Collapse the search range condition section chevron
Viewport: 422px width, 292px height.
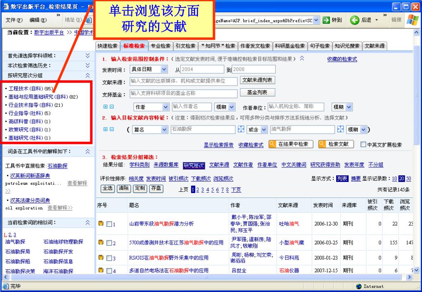[x=302, y=59]
